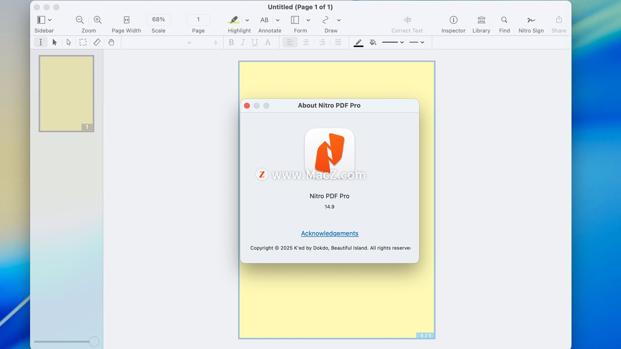Open the Sidebar options chevron

[50, 20]
